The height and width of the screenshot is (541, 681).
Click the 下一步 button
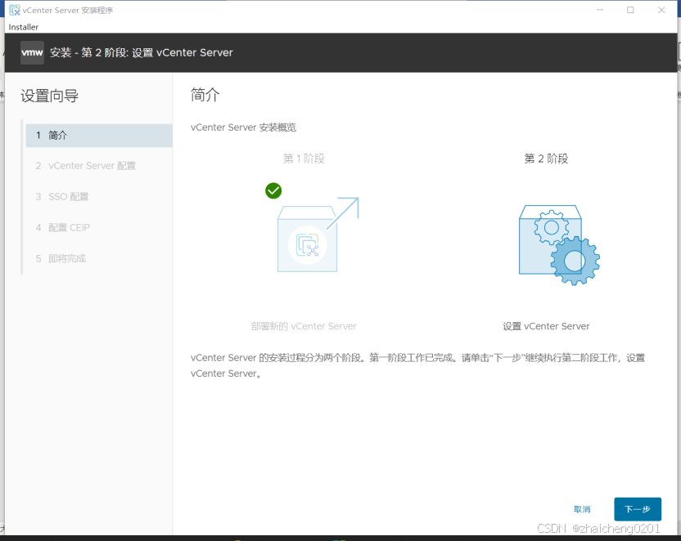(637, 509)
